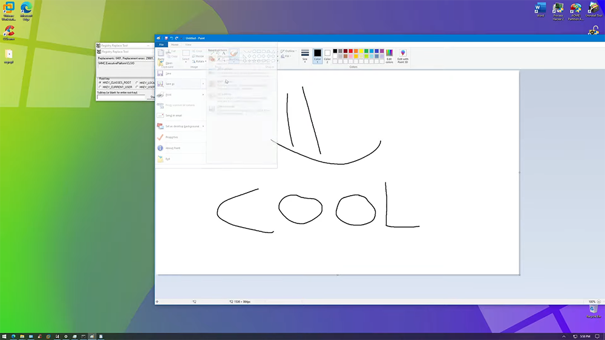Viewport: 605px width, 340px height.
Task: Open the Select dropdown in Image group
Action: [186, 59]
